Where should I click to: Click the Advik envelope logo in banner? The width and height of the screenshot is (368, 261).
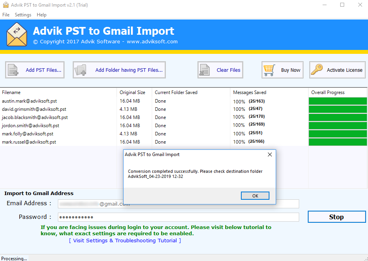[x=17, y=34]
